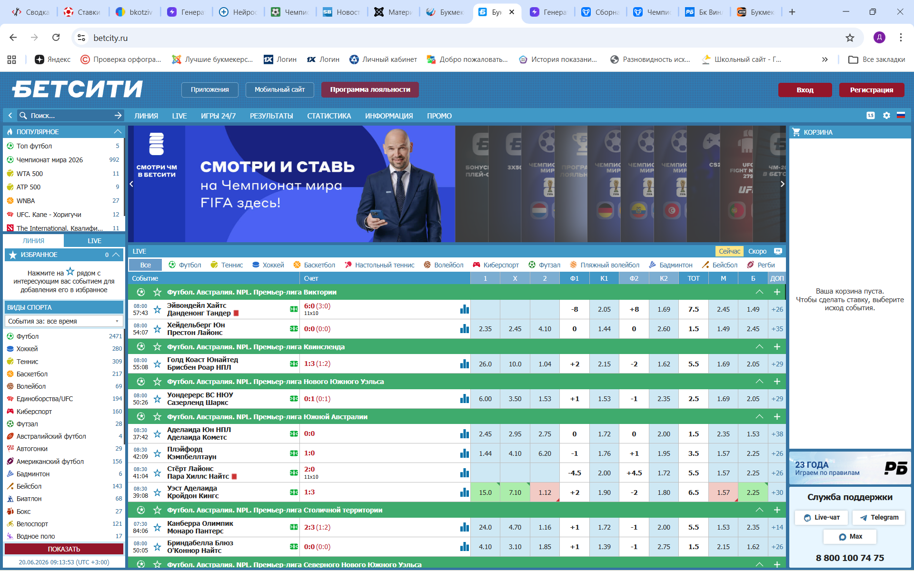
Task: Go to previous banner with left arrow
Action: click(x=131, y=184)
